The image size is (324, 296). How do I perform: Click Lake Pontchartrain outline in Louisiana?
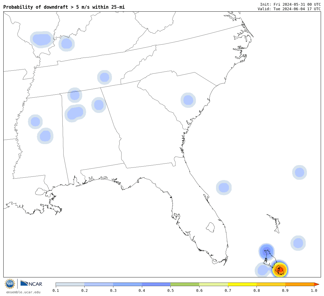[41, 191]
